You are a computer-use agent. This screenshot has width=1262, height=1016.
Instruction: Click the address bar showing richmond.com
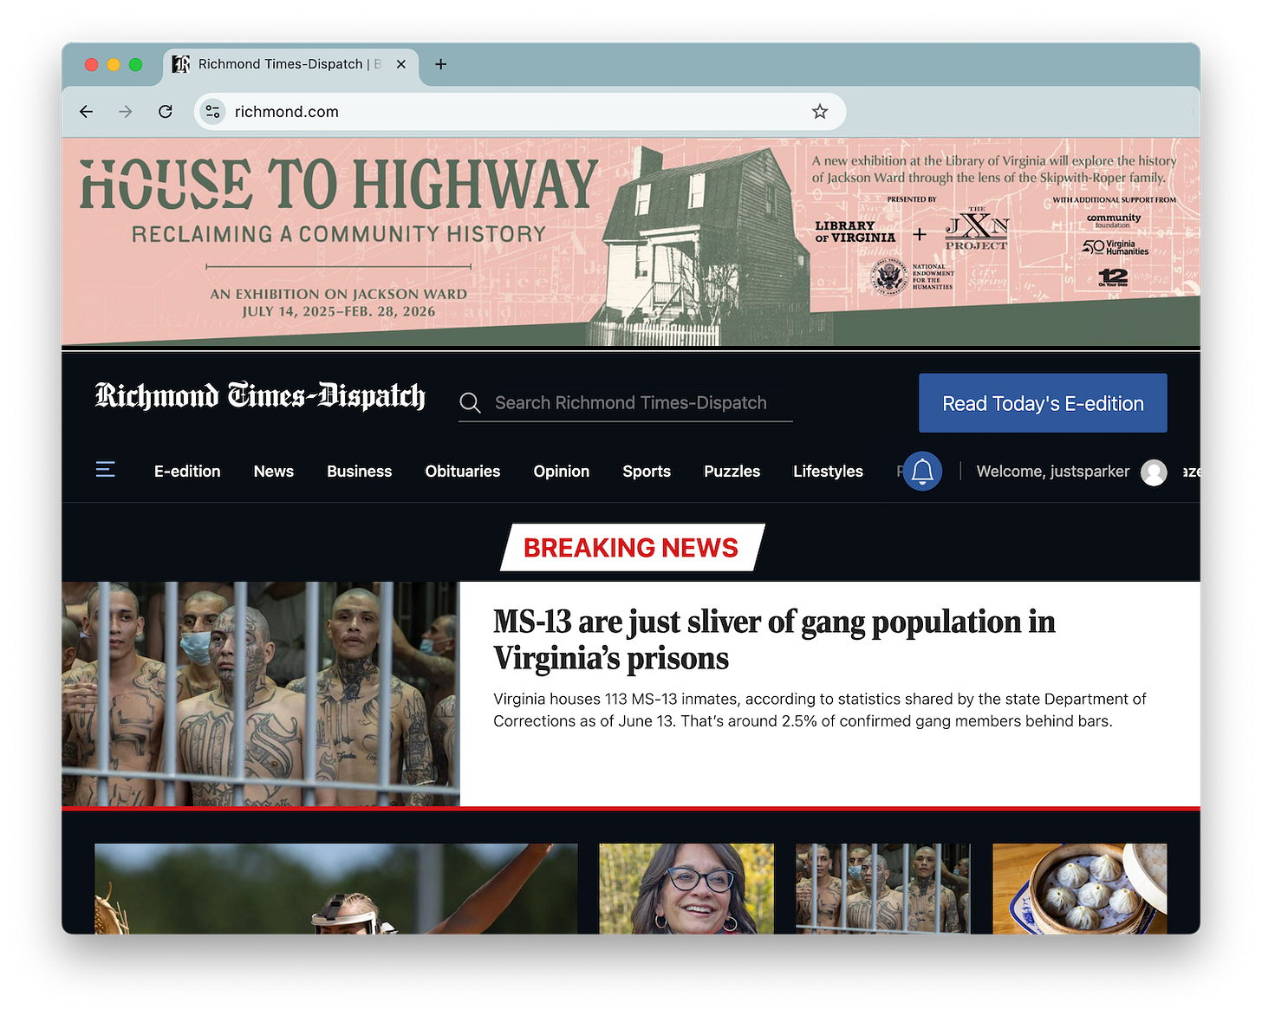click(520, 112)
